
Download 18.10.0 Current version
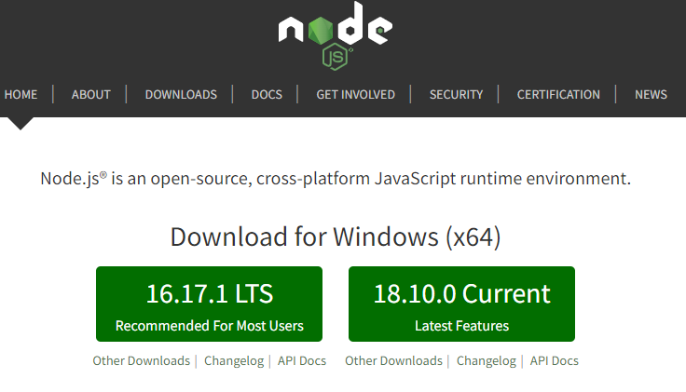(x=461, y=304)
